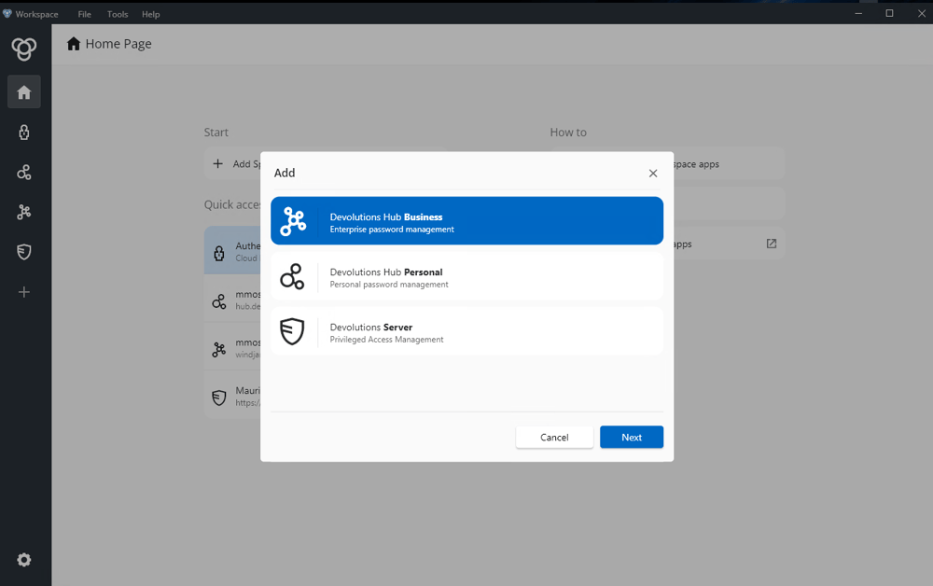Screen dimensions: 933x586
Task: Click the Cancel button
Action: [x=554, y=438]
